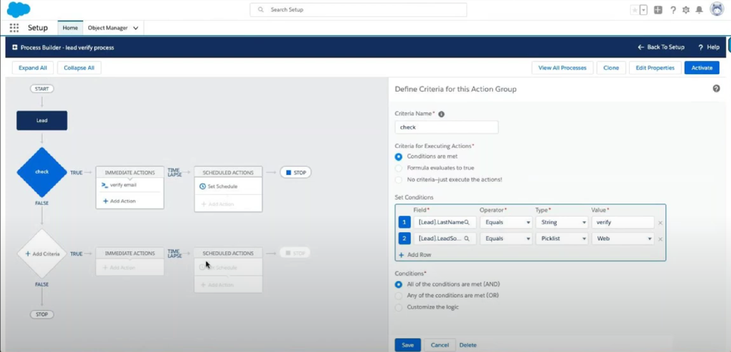
Task: Cancel the criteria changes
Action: (440, 345)
